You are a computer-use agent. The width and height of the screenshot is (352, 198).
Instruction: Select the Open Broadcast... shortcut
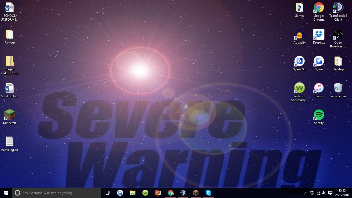coord(338,39)
